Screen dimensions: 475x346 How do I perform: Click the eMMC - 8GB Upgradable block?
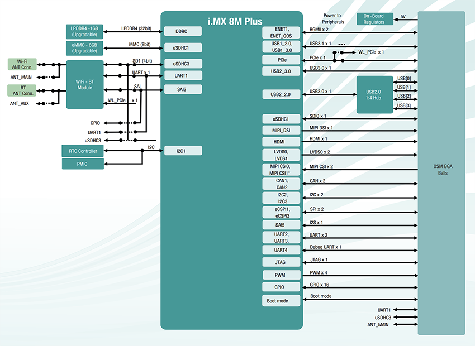84,47
